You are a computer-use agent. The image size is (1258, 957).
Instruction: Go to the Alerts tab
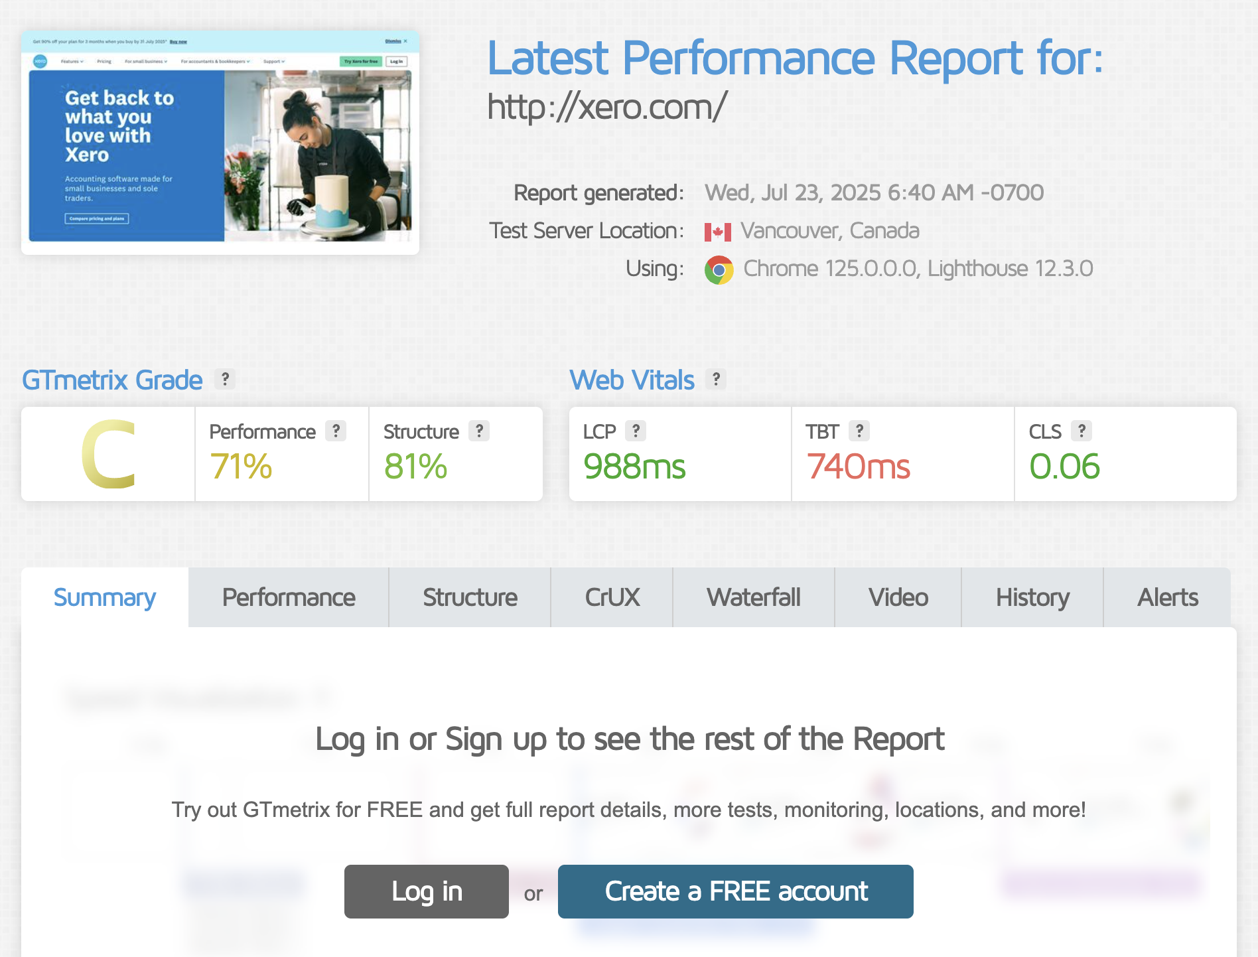coord(1168,597)
